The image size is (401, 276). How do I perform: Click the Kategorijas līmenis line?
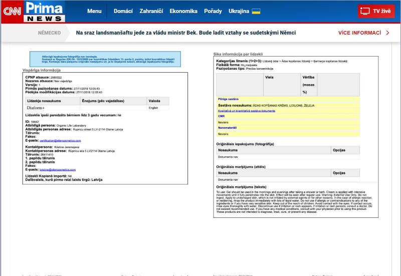tap(282, 61)
